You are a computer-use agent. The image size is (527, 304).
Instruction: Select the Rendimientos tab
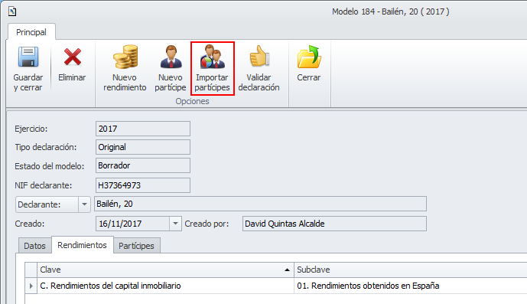pyautogui.click(x=82, y=245)
